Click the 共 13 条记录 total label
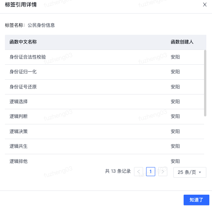The height and width of the screenshot is (206, 212). [118, 171]
